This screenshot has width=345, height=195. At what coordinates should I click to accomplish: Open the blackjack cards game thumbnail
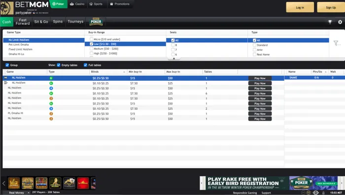click(69, 183)
